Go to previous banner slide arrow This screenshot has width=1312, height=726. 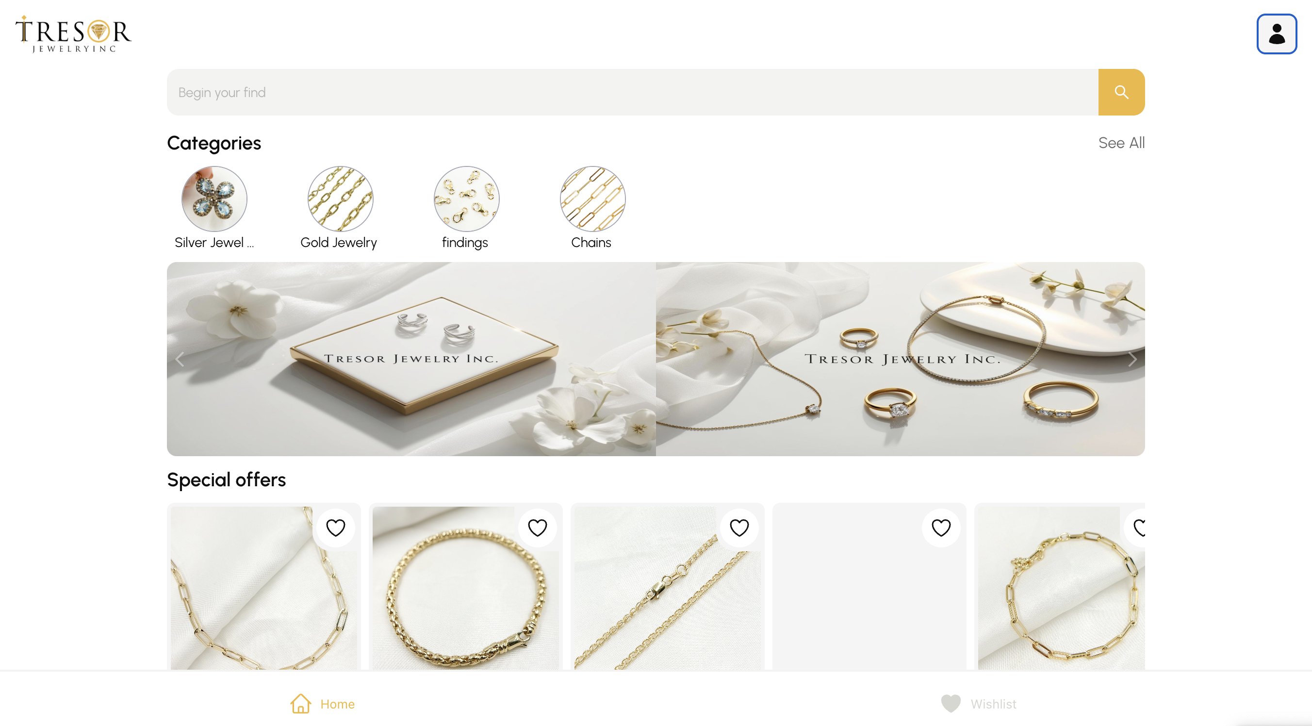click(x=180, y=359)
